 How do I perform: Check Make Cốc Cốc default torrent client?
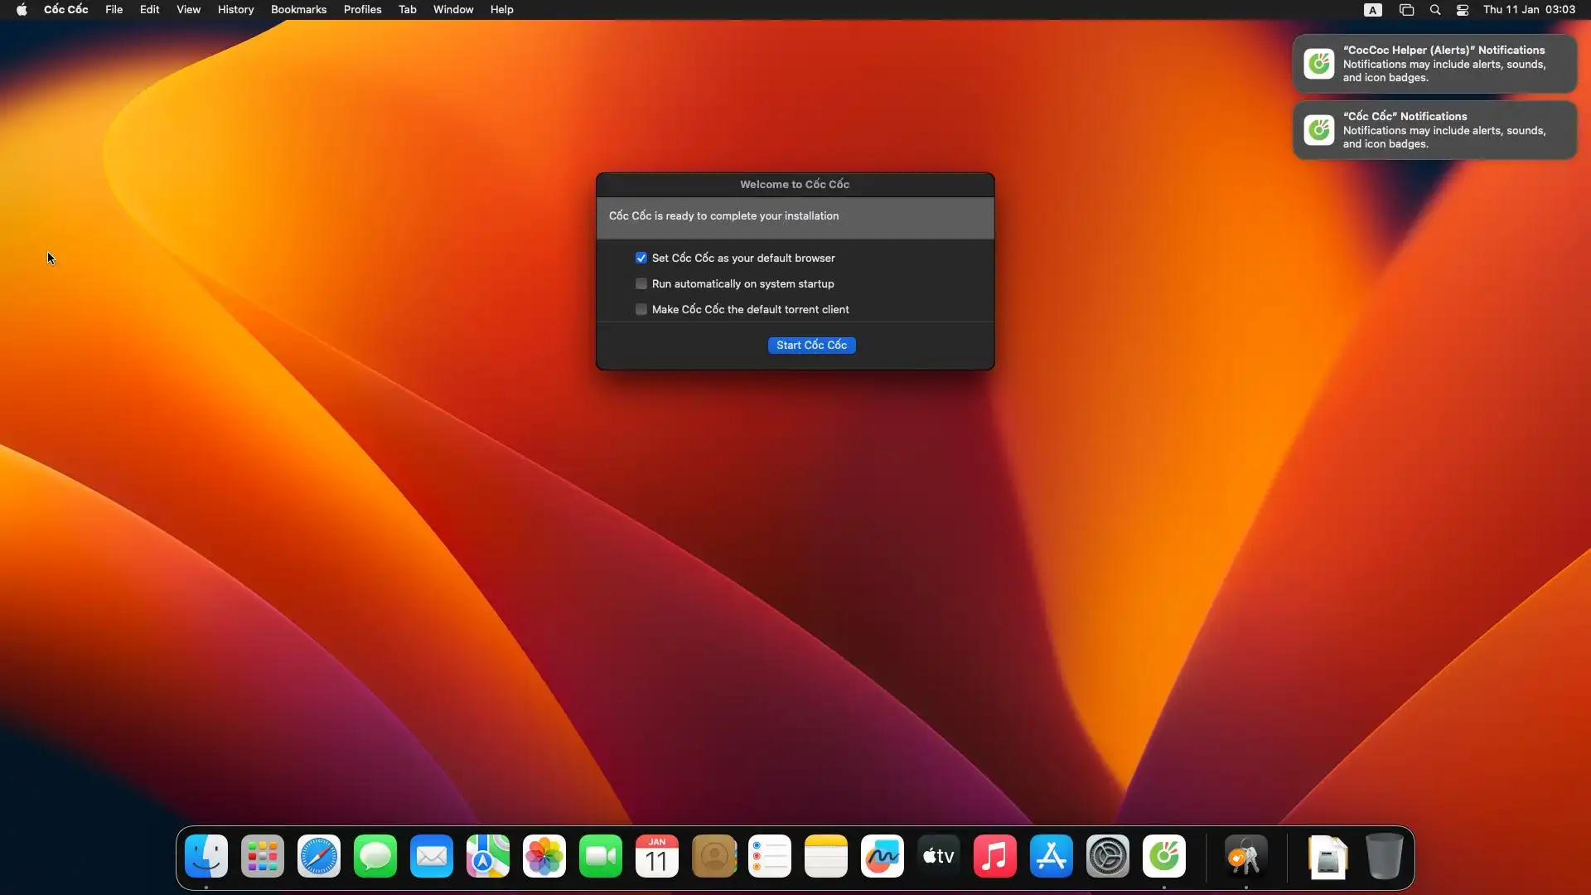point(641,309)
